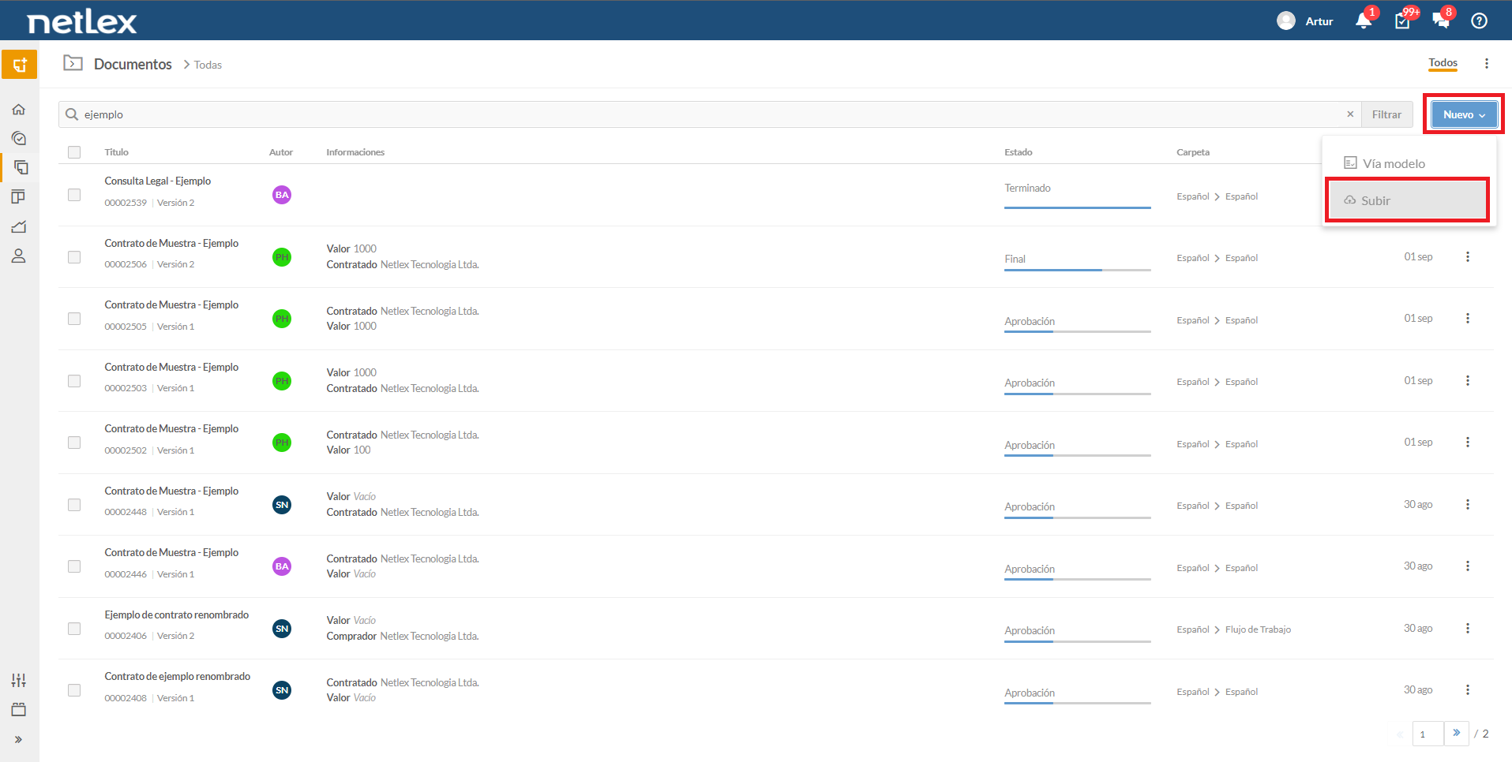Open the settings sliders sidebar icon
Screen dimensions: 1512x762
coord(19,680)
